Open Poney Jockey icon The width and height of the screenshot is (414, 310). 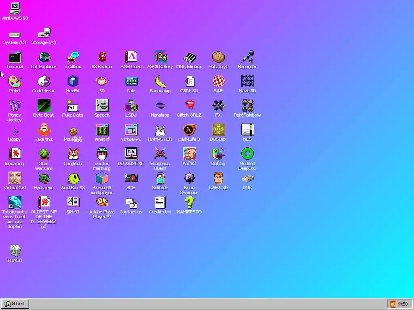[x=15, y=106]
